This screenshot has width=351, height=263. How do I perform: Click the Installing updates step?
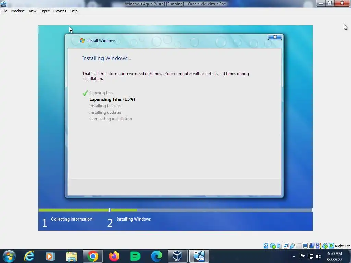[x=105, y=112]
